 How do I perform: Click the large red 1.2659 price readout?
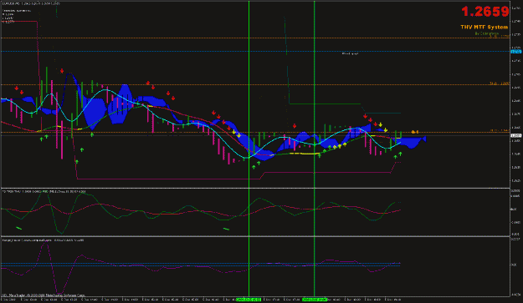(485, 12)
